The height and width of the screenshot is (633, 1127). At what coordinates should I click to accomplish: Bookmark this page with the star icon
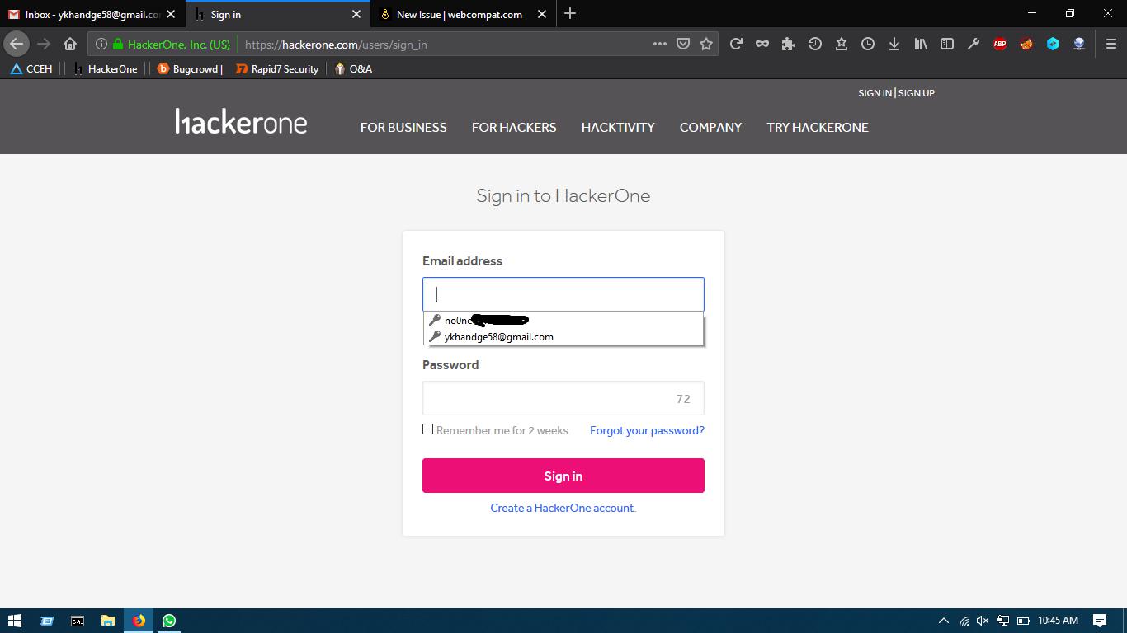click(707, 44)
